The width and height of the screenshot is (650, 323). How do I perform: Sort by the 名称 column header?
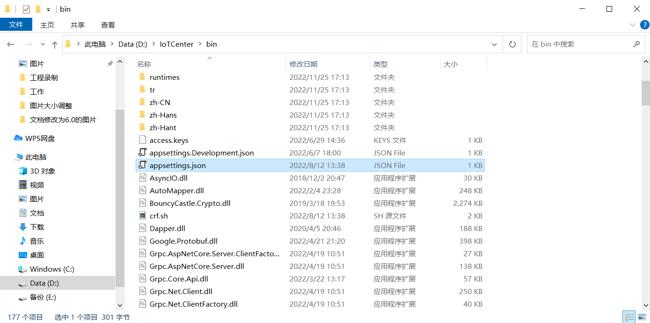point(144,64)
